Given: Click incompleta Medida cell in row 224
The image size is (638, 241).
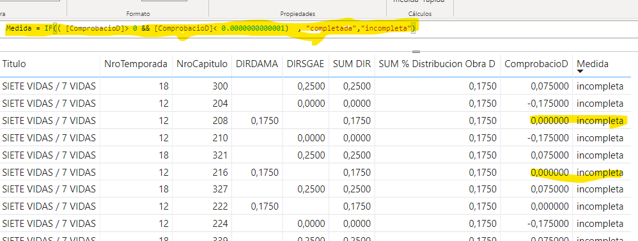Looking at the screenshot, I should coord(600,224).
